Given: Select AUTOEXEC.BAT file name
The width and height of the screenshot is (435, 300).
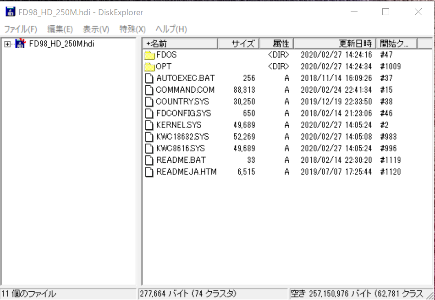Looking at the screenshot, I should pos(186,78).
